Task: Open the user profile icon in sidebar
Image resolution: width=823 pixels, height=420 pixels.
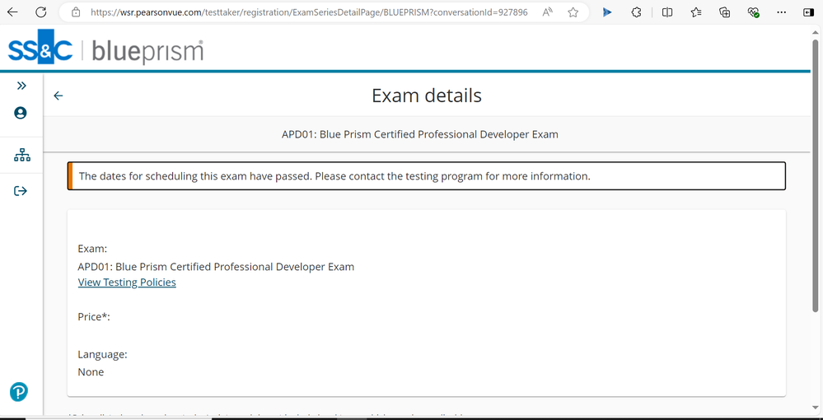Action: (21, 113)
